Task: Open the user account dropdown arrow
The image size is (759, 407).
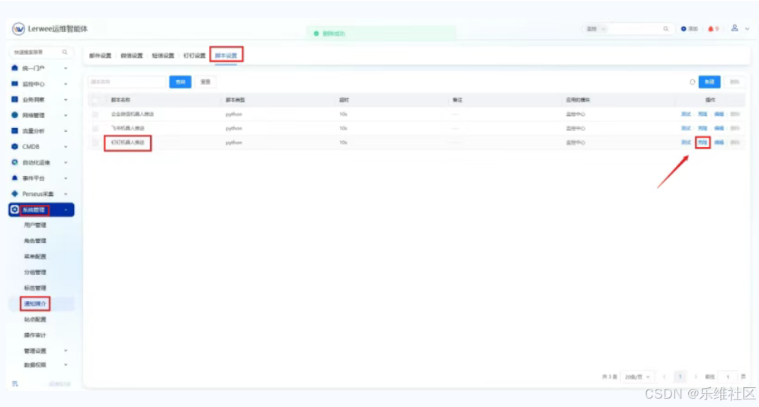Action: point(747,29)
